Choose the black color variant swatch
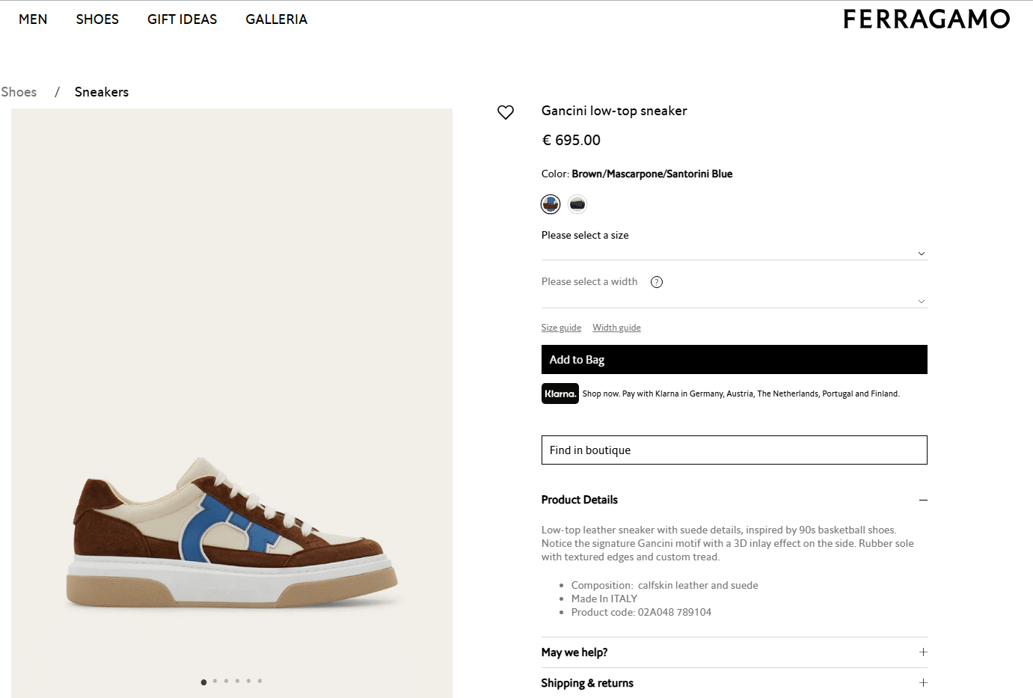This screenshot has height=698, width=1033. [x=577, y=203]
